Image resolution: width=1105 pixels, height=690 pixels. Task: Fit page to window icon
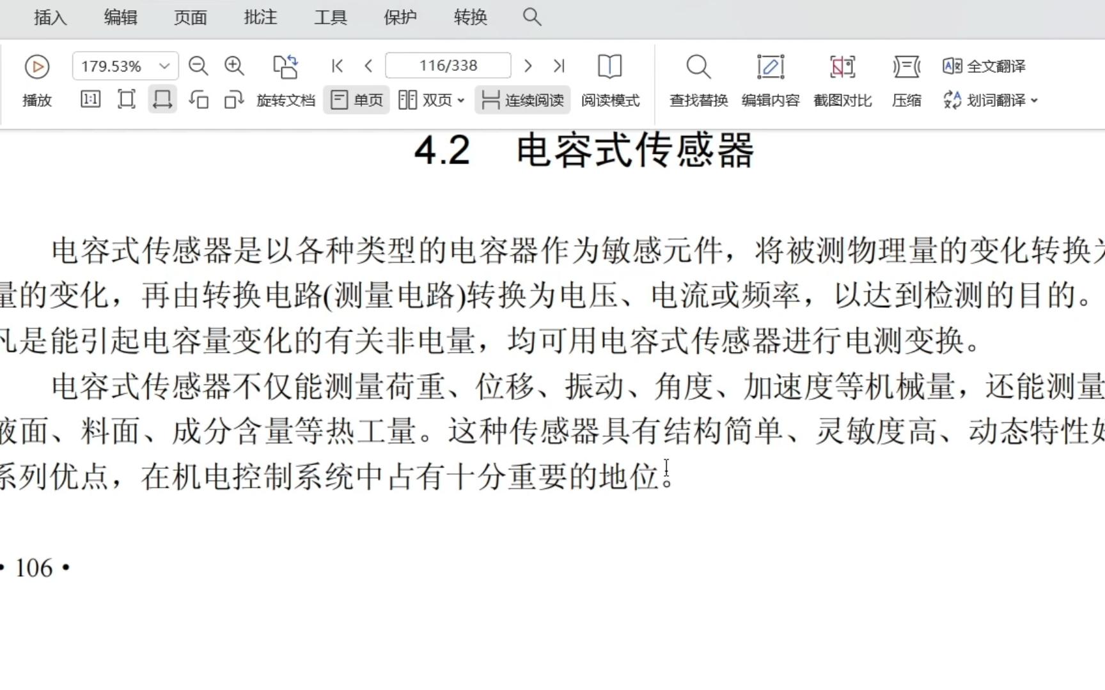[127, 100]
